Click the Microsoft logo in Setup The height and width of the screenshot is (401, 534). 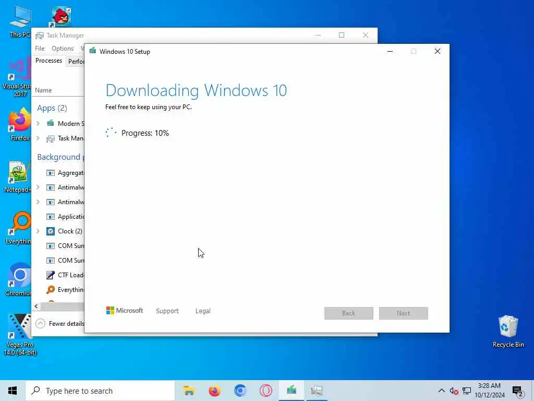pos(124,310)
